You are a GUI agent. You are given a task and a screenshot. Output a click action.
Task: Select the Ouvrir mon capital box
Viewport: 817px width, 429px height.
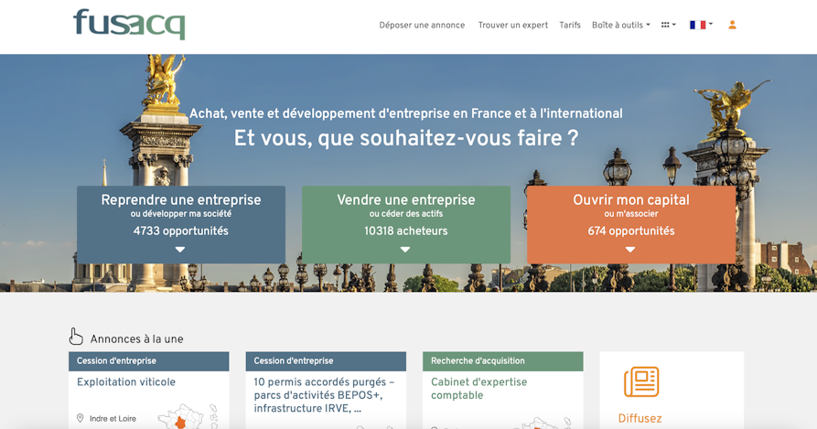click(631, 224)
